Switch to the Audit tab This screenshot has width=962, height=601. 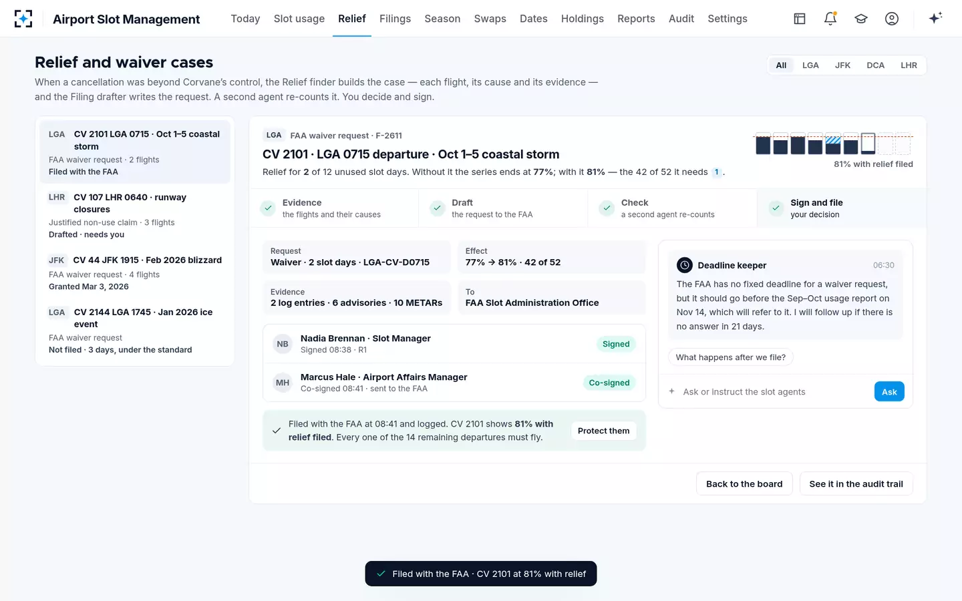(x=681, y=19)
